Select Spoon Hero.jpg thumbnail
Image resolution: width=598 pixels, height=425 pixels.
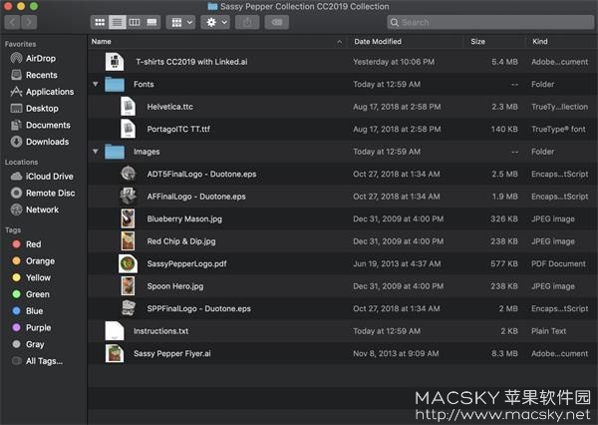pyautogui.click(x=128, y=286)
